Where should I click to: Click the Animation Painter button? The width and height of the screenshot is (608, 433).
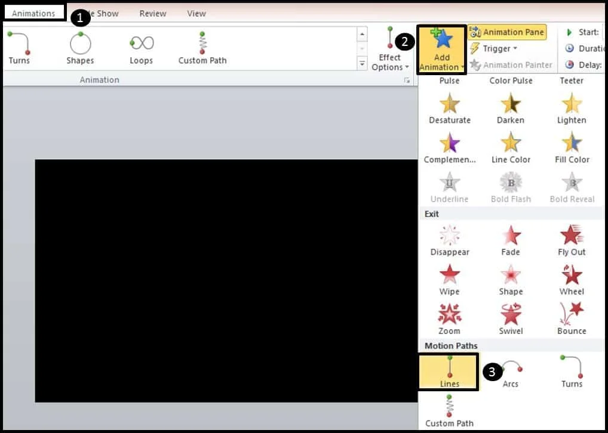(x=511, y=64)
